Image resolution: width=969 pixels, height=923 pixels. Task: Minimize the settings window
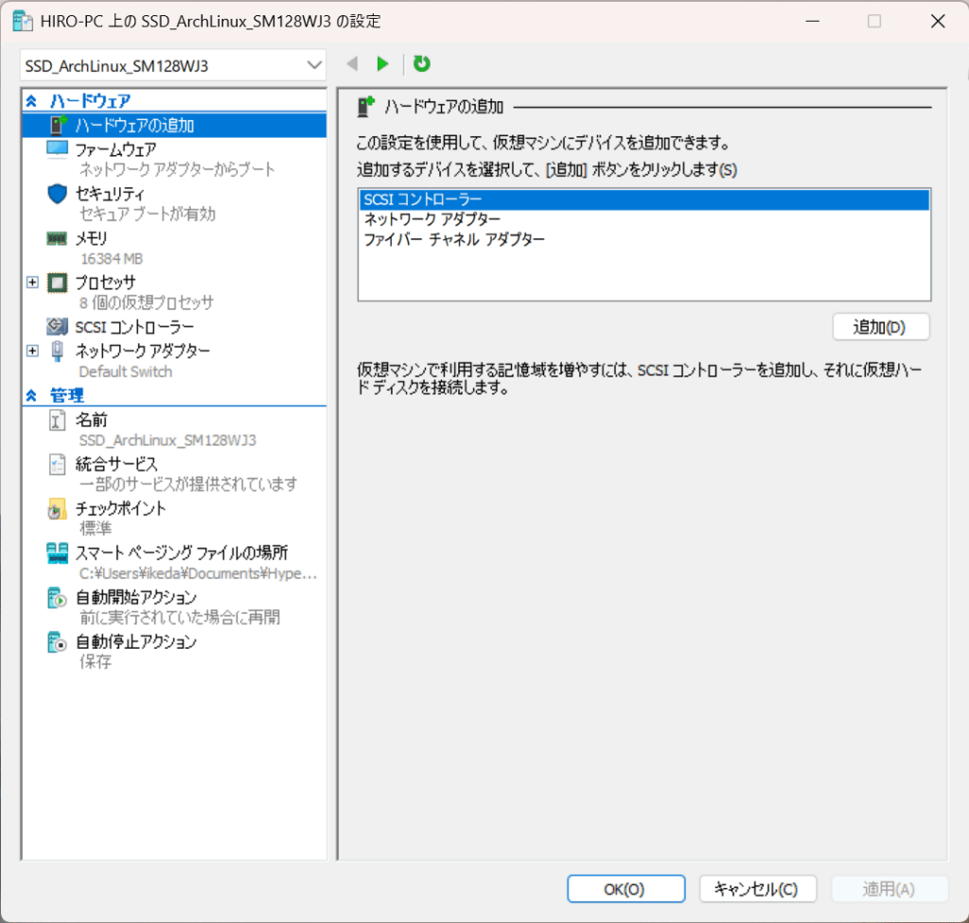[813, 21]
